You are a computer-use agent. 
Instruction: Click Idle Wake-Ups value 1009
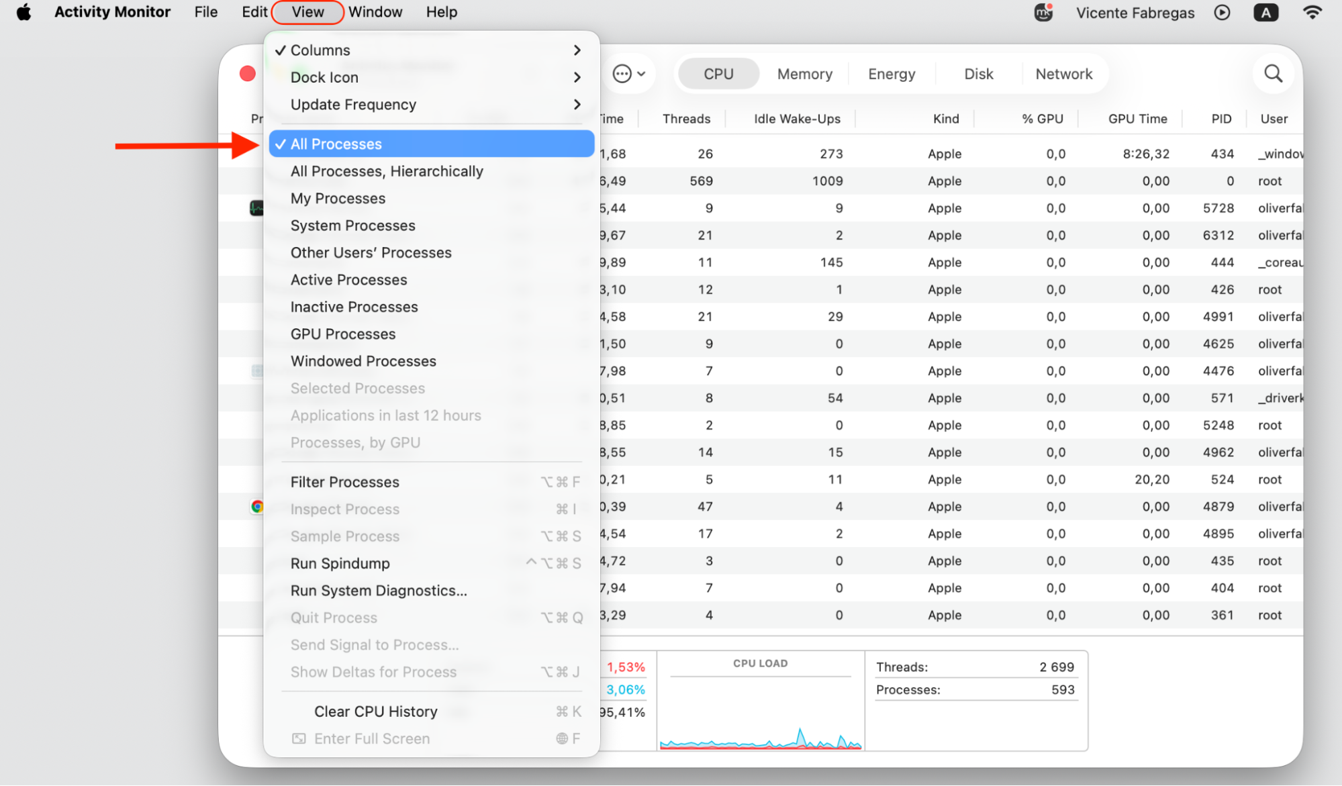click(x=827, y=181)
